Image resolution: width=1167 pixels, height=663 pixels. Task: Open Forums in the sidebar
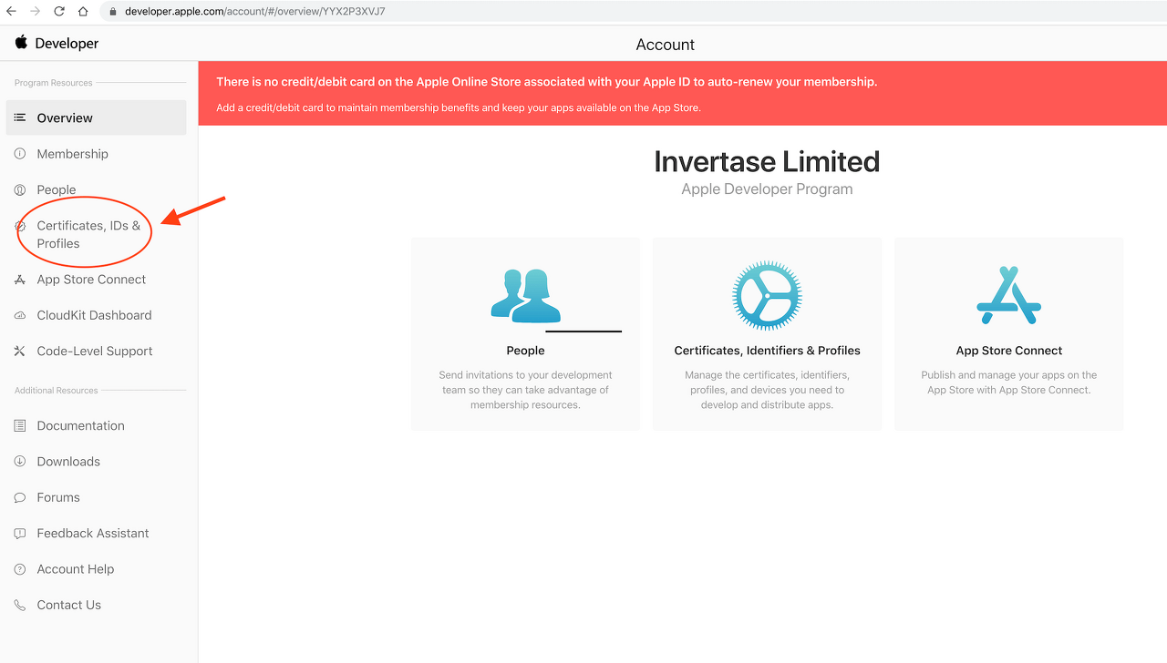(58, 497)
